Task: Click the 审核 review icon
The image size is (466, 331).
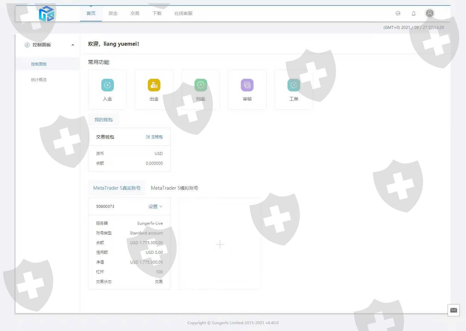Action: 247,85
